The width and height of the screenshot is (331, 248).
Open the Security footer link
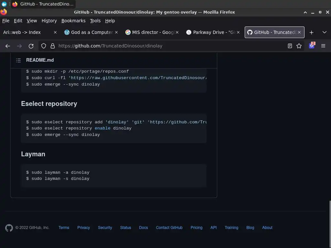[x=105, y=228]
